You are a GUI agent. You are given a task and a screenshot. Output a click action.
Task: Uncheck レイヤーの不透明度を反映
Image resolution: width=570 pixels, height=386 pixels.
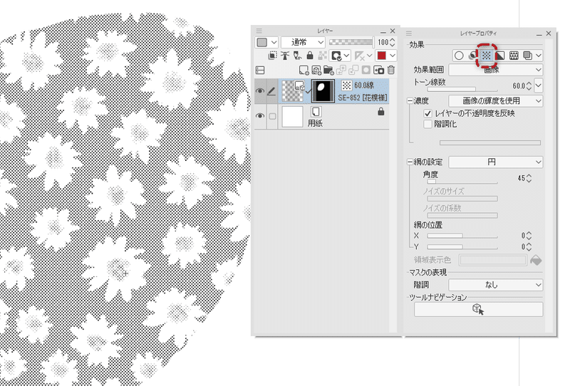coord(428,113)
